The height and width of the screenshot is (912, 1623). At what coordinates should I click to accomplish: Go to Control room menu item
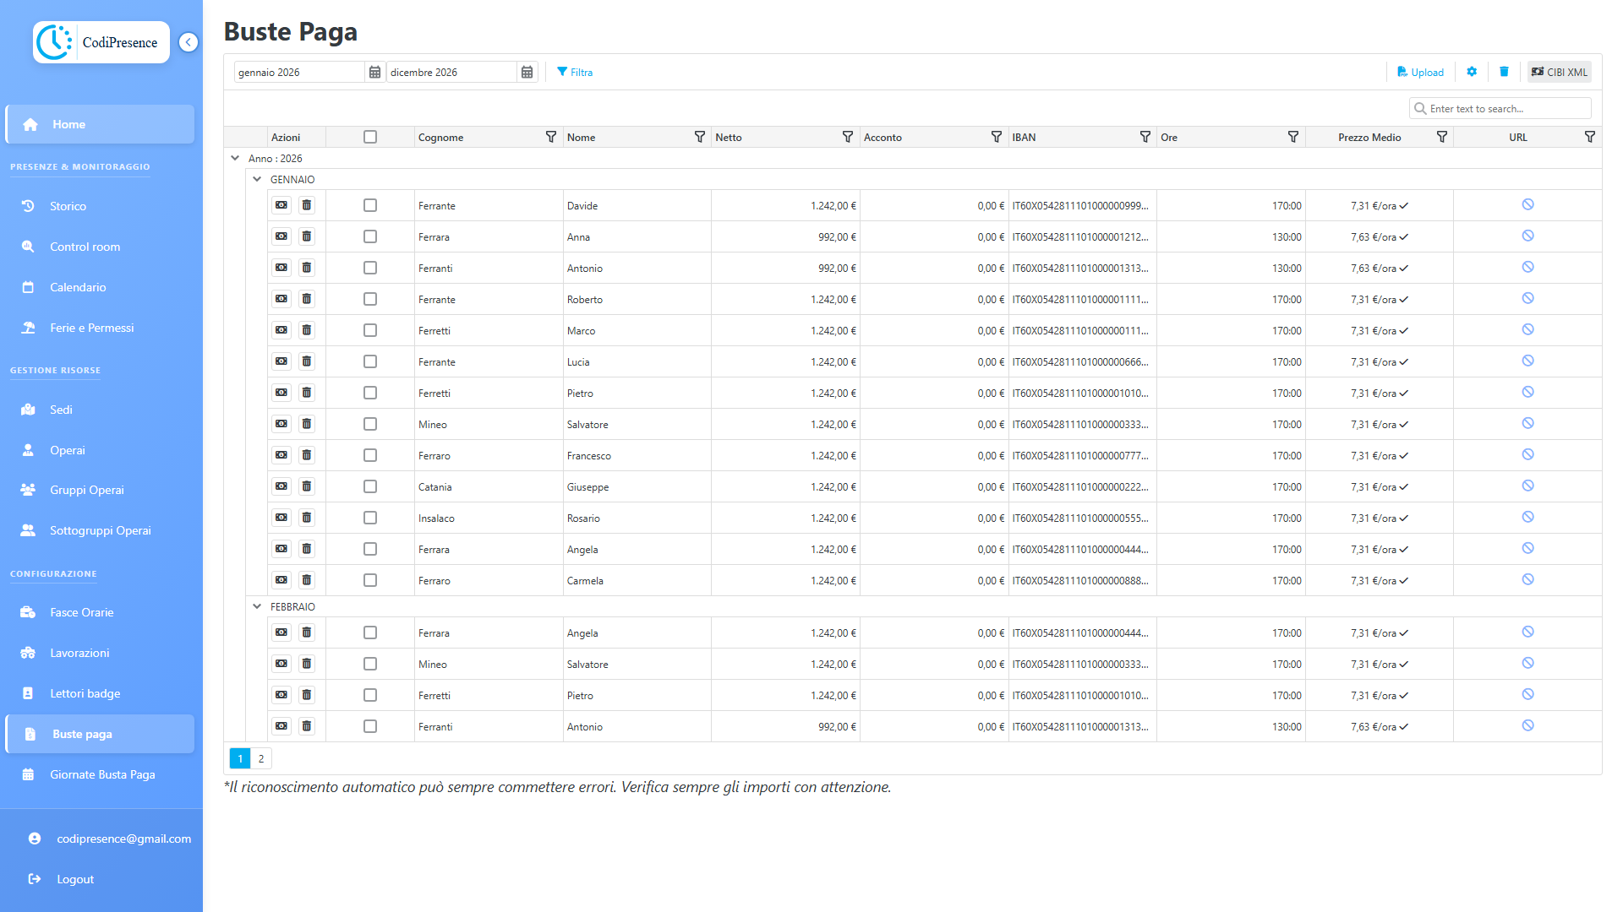tap(85, 247)
